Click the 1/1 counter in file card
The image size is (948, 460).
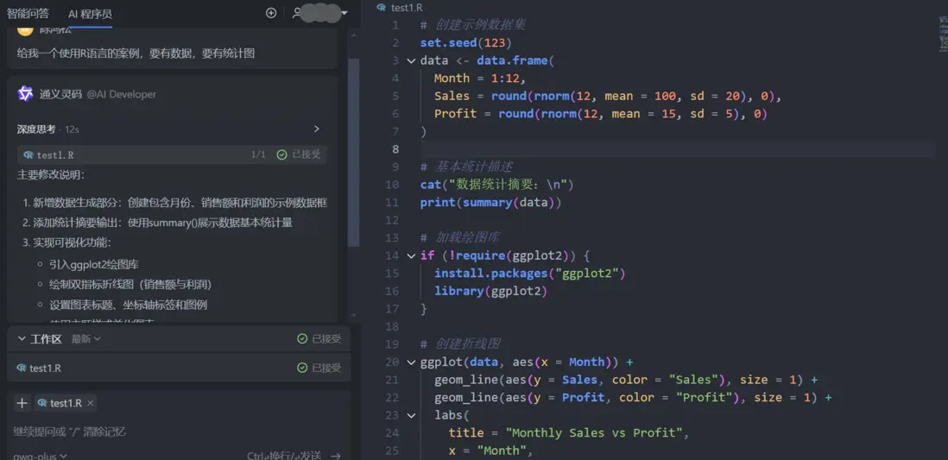point(258,154)
